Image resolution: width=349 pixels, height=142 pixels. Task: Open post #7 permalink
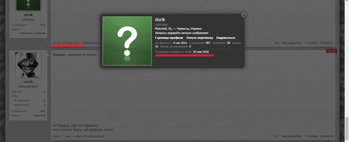[x=277, y=136]
